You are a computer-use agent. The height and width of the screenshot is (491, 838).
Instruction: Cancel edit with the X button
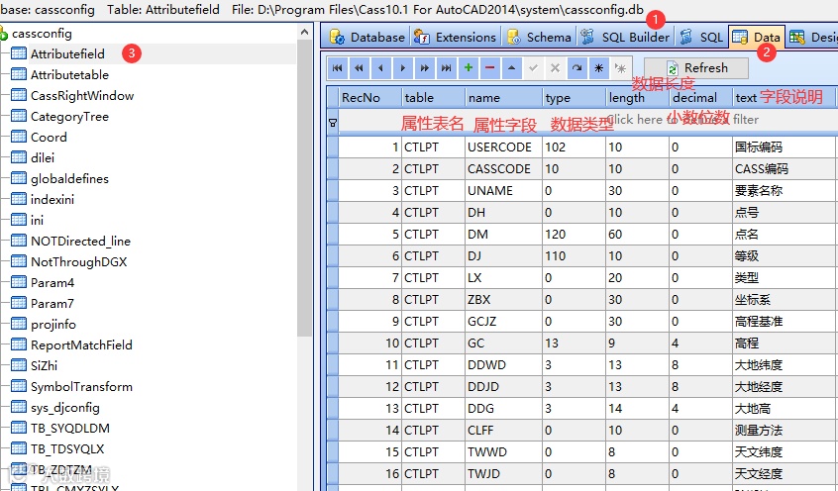[x=556, y=68]
